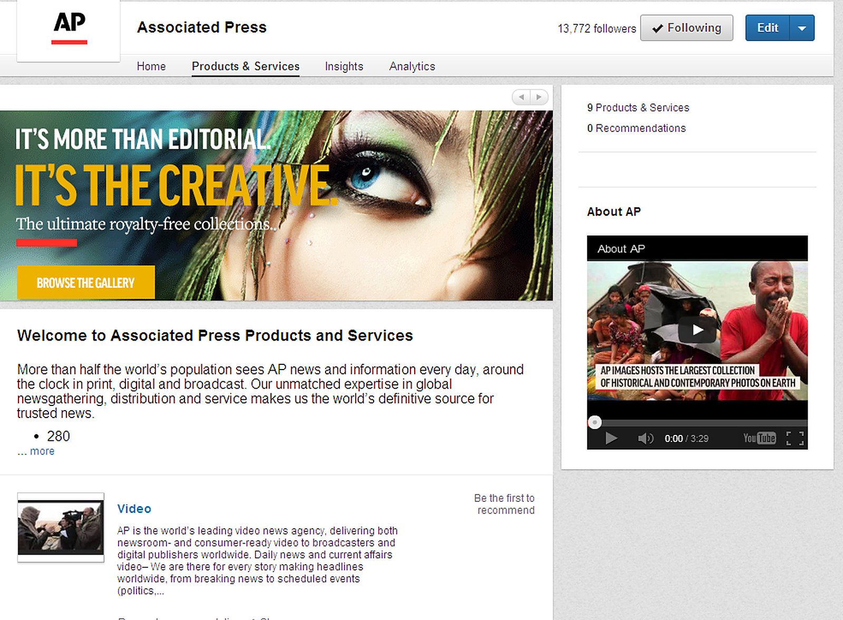
Task: Click the About AP video title bar
Action: point(697,248)
